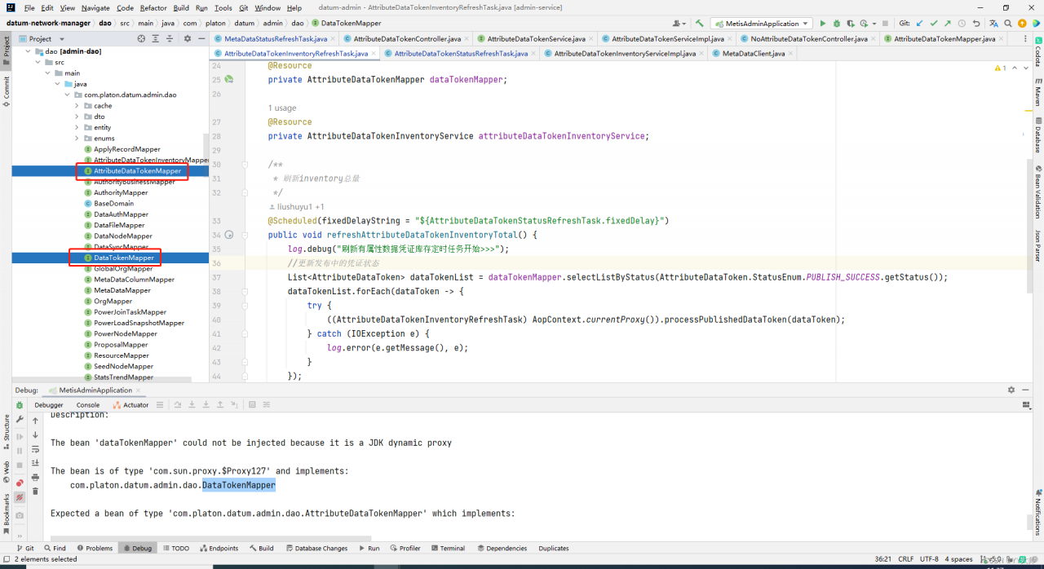Run MetisAdminApplication with the green play icon
The image size is (1044, 569).
pyautogui.click(x=822, y=24)
